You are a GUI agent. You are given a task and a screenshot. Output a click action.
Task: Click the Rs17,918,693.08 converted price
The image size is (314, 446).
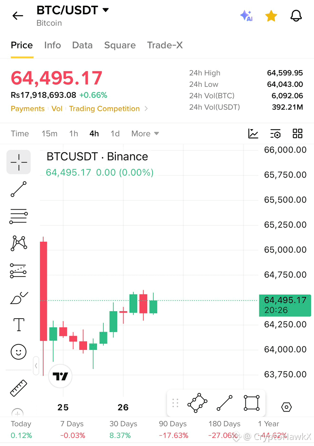click(x=44, y=95)
